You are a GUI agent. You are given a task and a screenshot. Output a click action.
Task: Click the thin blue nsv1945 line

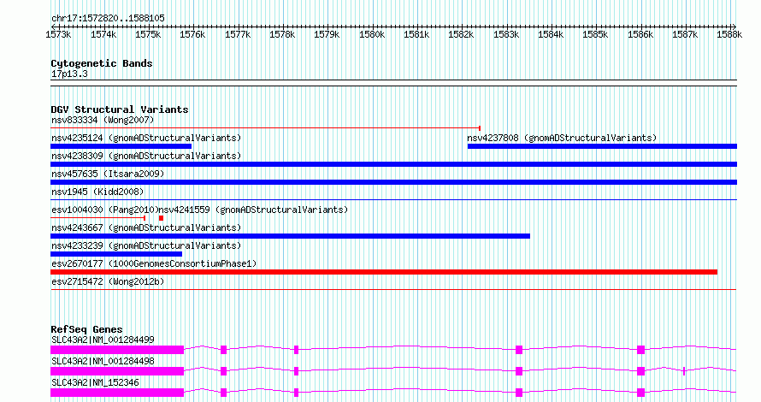coord(393,199)
